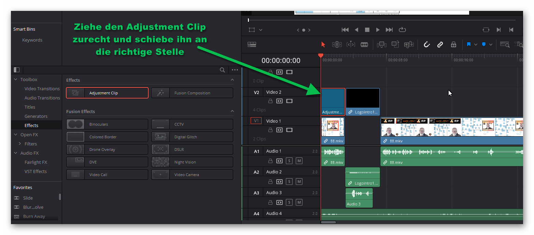
Task: Toggle the linked selection chain icon
Action: coord(440,45)
